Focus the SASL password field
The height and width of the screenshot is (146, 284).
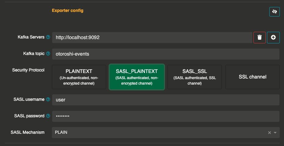click(165, 116)
